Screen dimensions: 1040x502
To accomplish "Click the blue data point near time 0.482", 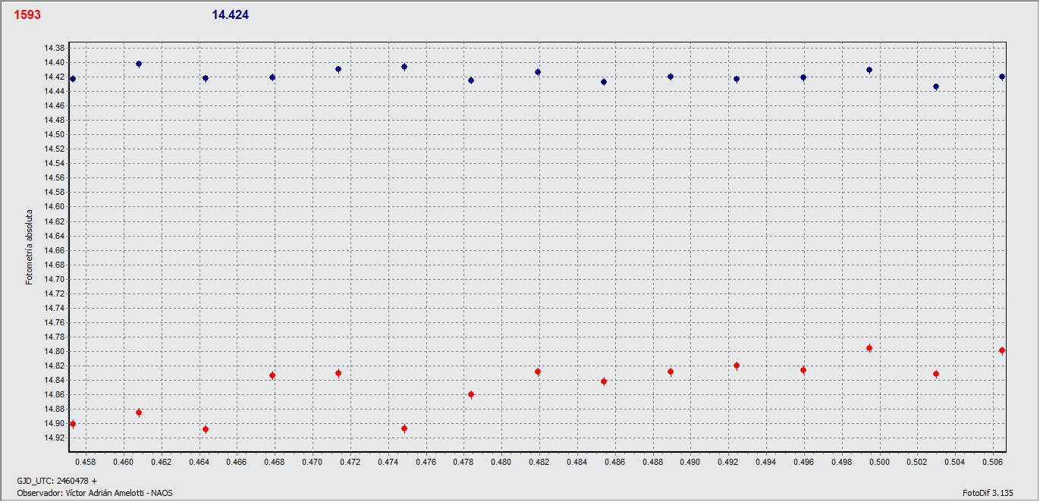I will coord(538,72).
